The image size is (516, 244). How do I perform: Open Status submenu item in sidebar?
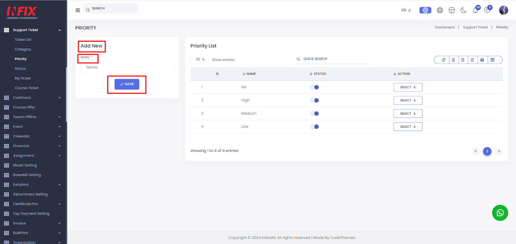(x=20, y=69)
